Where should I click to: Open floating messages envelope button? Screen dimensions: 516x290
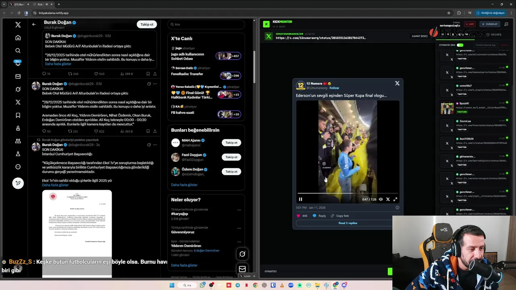[242, 269]
